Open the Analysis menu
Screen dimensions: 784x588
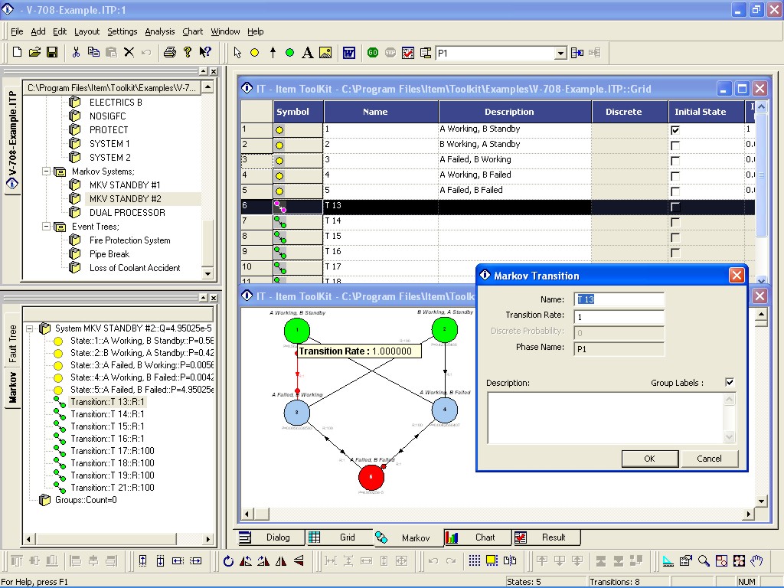[160, 31]
